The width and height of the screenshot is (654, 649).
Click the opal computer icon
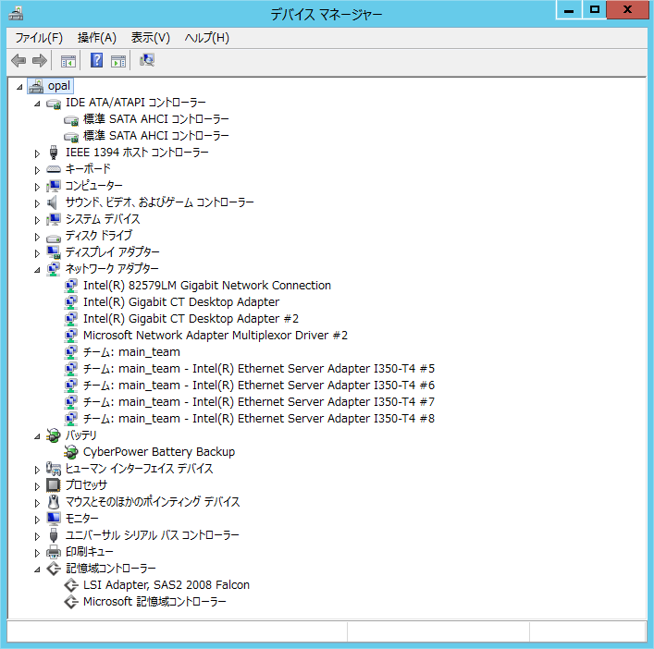36,86
